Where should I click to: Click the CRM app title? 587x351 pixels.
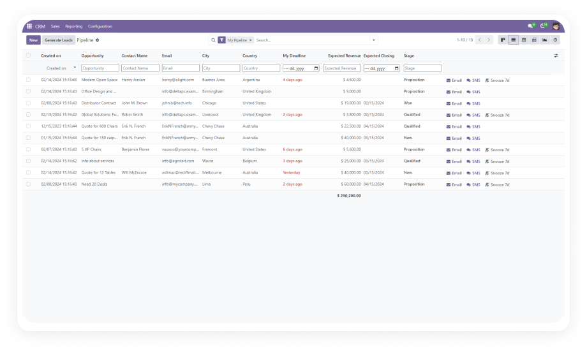[x=40, y=27]
